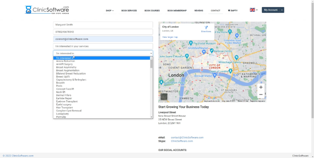The image size is (314, 158).
Task: Open the SHOP dropdown menu
Action: tap(110, 11)
